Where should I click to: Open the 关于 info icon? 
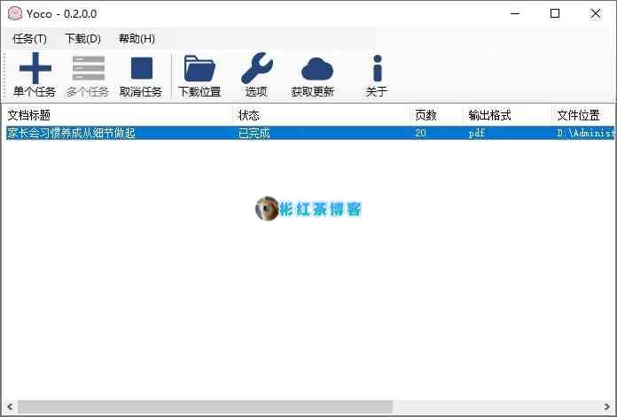378,68
